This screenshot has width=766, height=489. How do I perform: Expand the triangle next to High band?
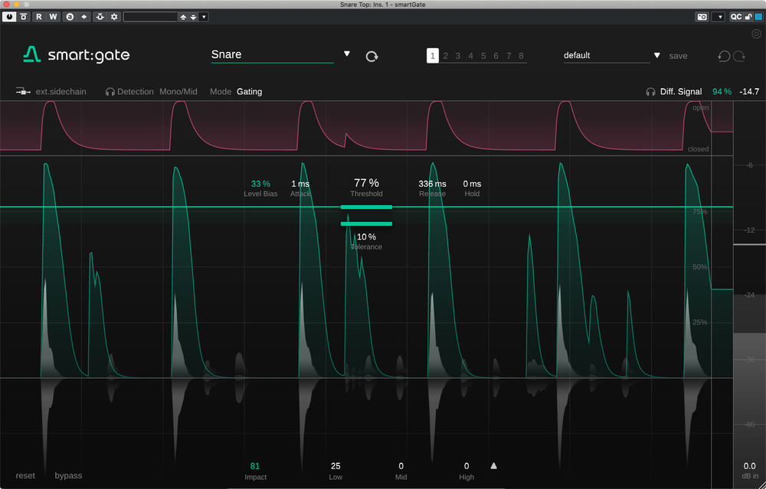(x=493, y=465)
